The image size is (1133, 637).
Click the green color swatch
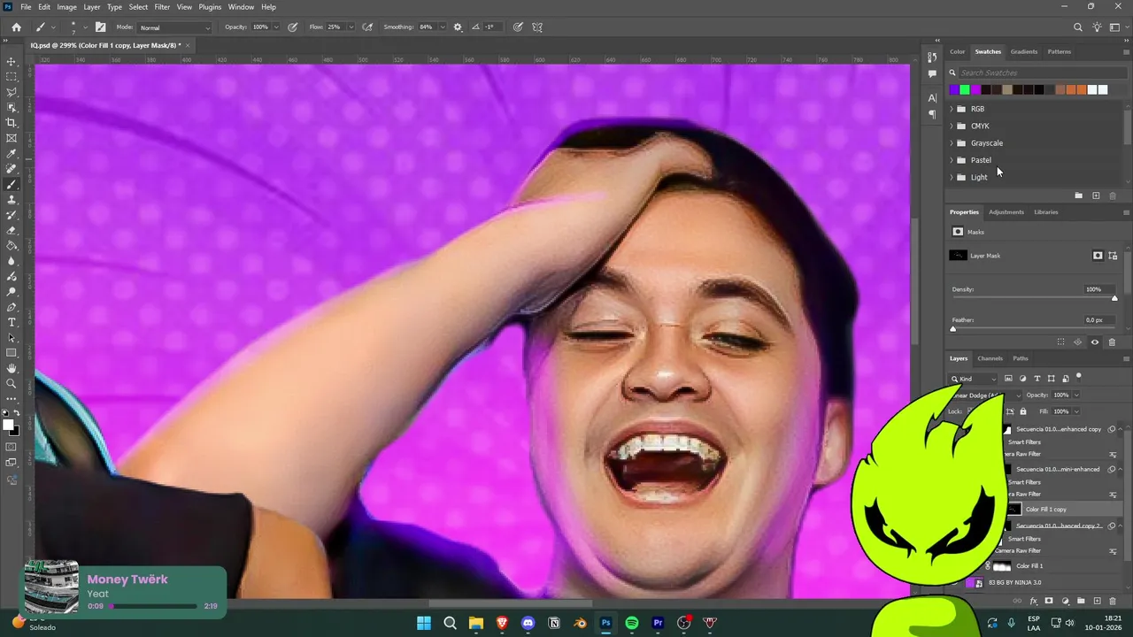(965, 89)
